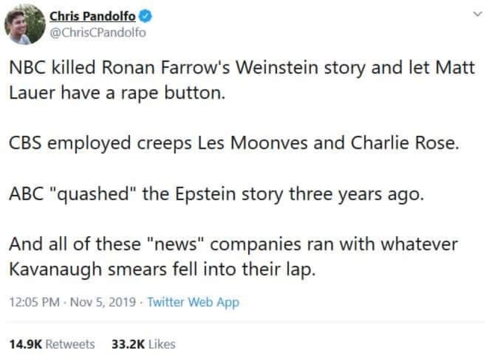Open the Twitter Web App source link
Viewport: 491px width, 360px height.
pos(193,302)
